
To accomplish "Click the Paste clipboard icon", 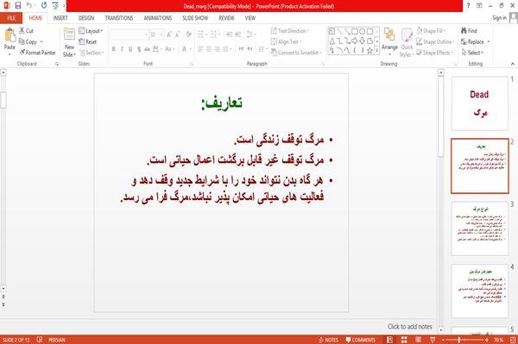I will [9, 35].
